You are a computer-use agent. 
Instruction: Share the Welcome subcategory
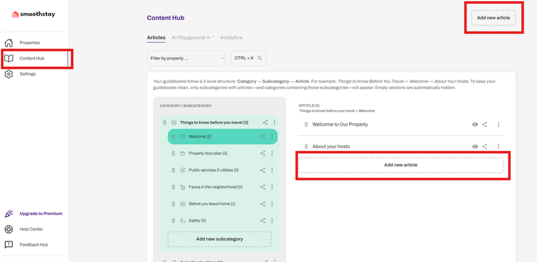pos(263,137)
